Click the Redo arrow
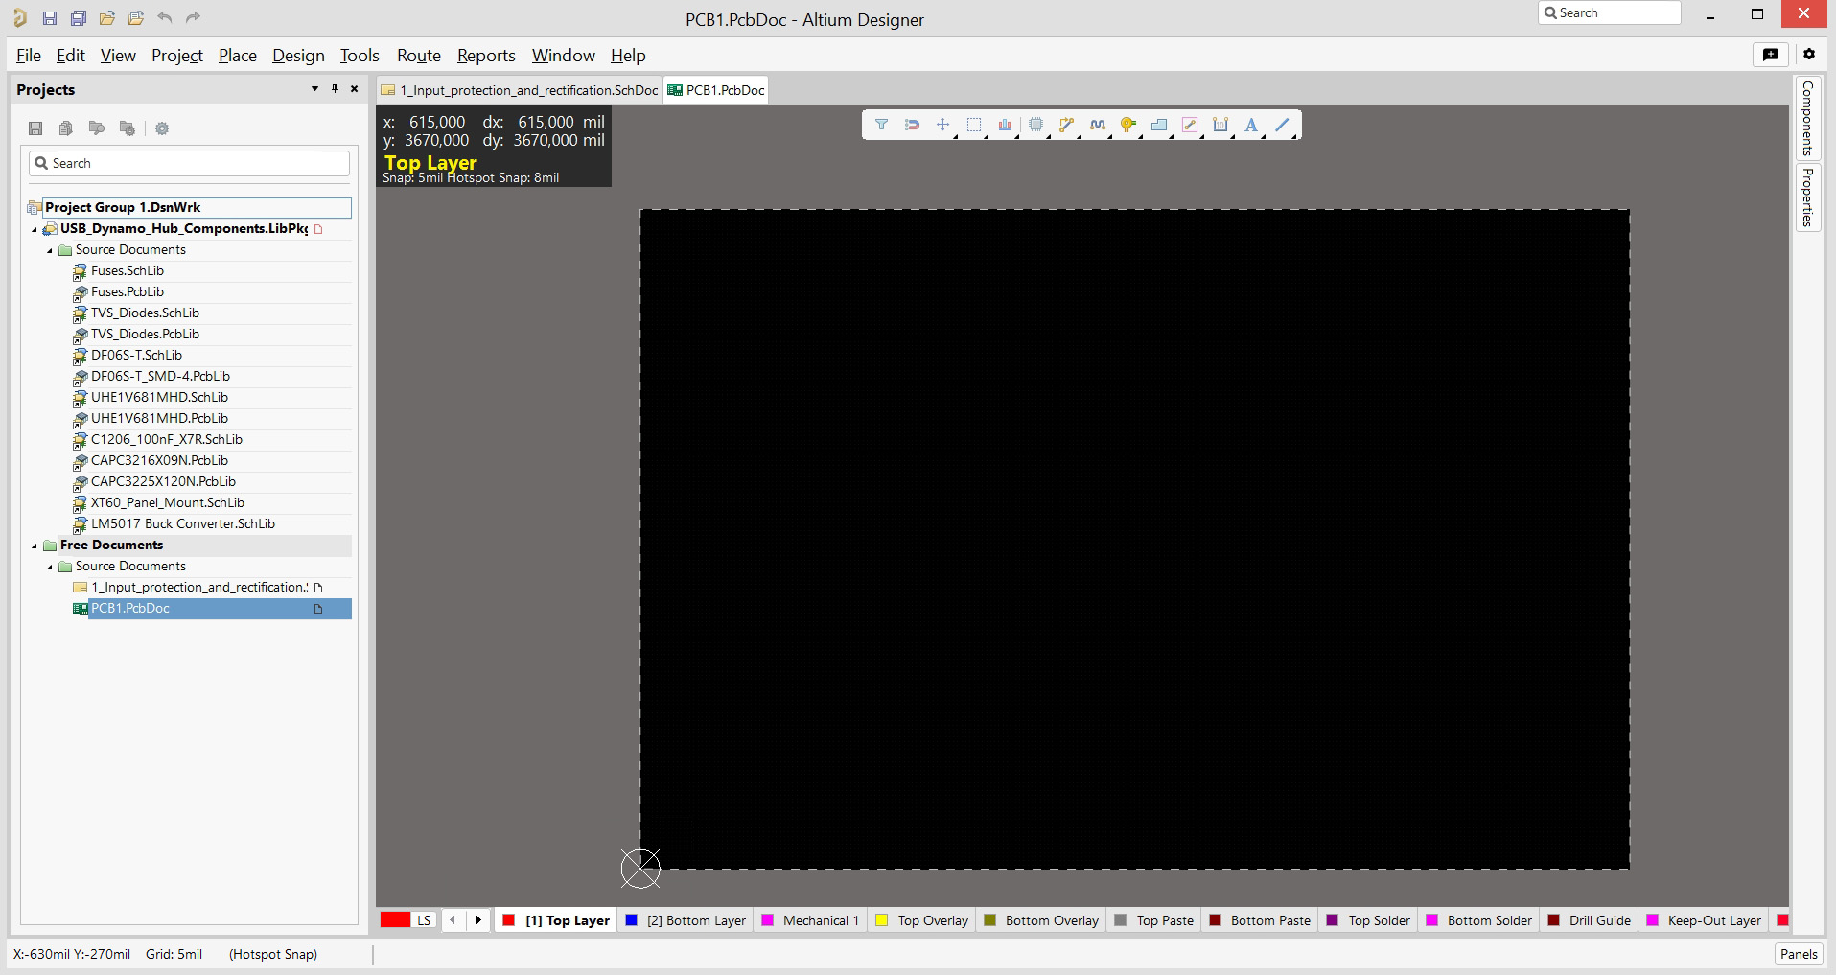The width and height of the screenshot is (1836, 975). coord(193,18)
